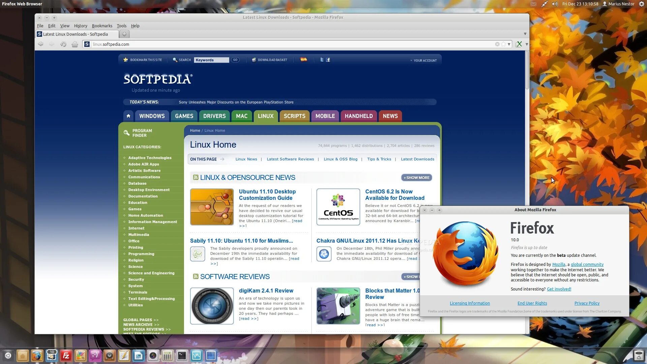This screenshot has height=364, width=647.
Task: Open the File menu
Action: click(40, 26)
